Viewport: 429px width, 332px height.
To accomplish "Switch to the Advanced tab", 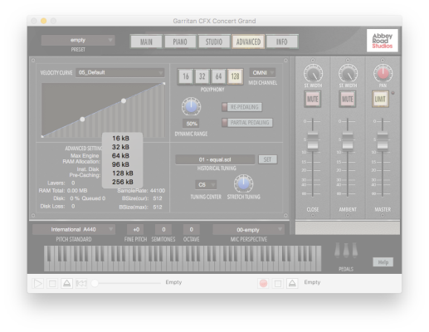I will (x=248, y=41).
